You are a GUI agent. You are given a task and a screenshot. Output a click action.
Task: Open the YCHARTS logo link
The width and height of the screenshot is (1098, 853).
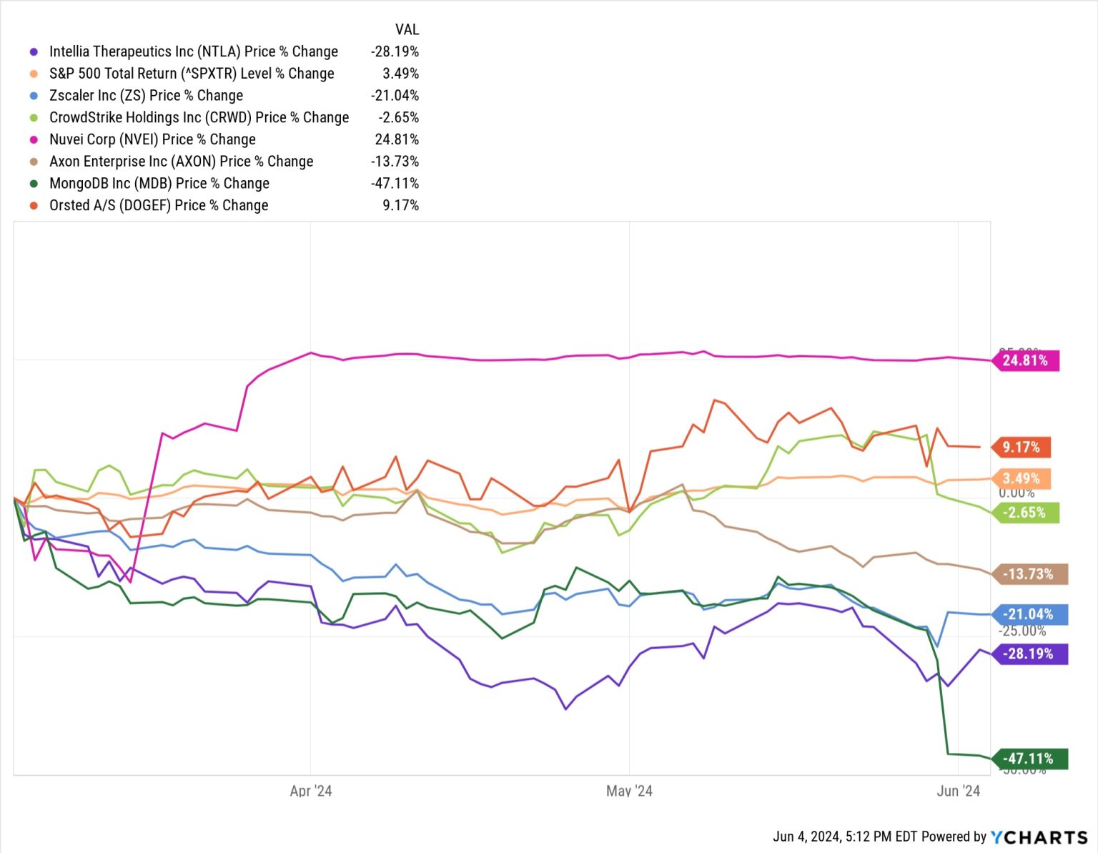click(1039, 837)
